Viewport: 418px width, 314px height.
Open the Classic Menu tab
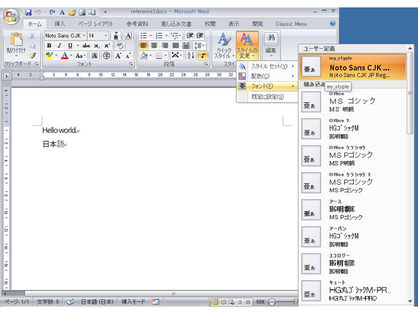[x=291, y=24]
